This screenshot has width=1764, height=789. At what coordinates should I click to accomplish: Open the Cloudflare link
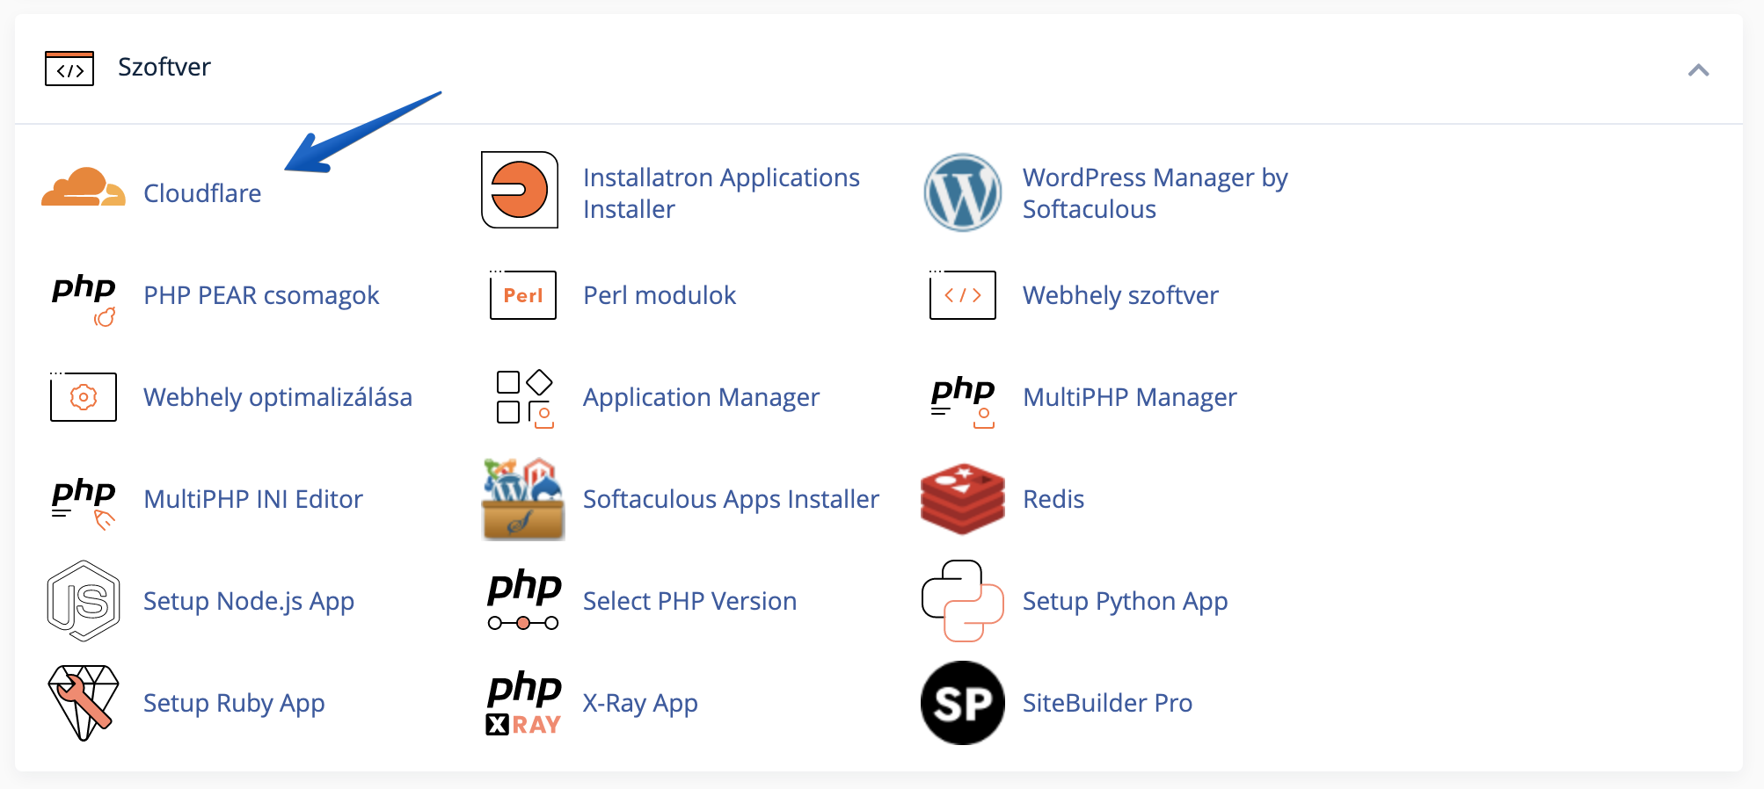[x=202, y=193]
